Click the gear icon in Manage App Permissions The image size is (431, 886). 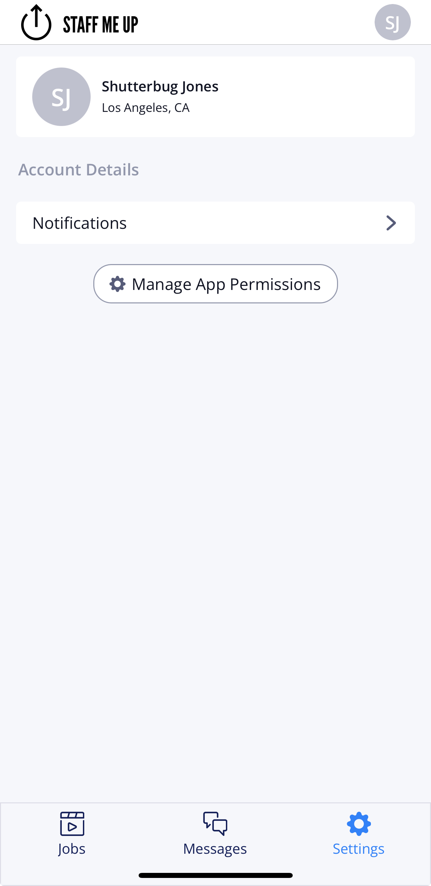click(117, 284)
